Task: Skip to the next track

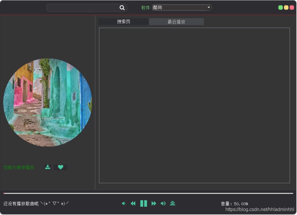Action: [154, 203]
